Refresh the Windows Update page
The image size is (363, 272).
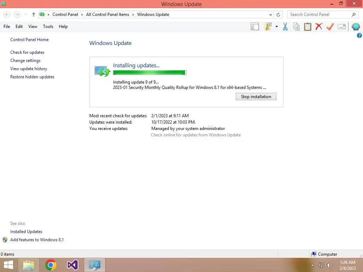[x=278, y=15]
